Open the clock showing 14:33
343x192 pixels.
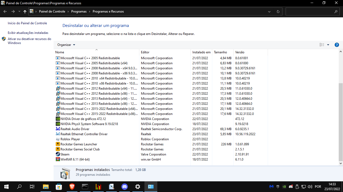[x=332, y=187]
